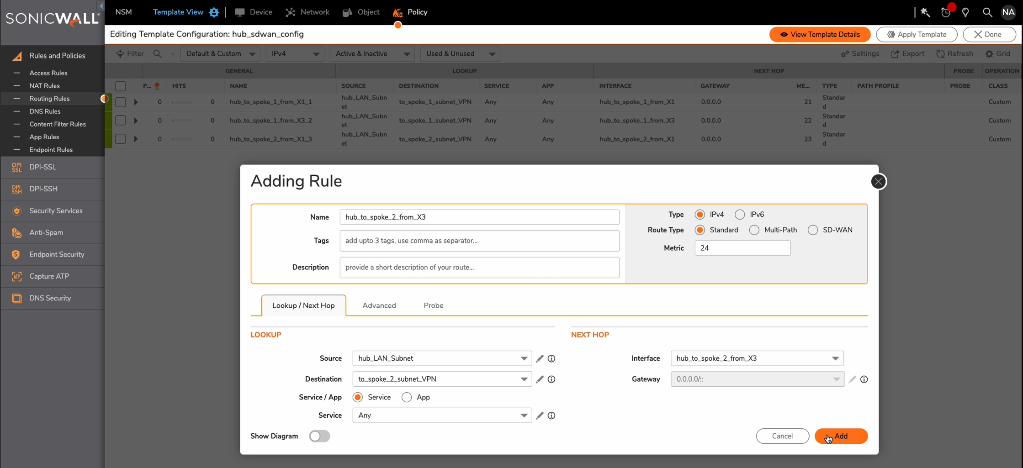This screenshot has width=1023, height=468.
Task: Open the Grid options
Action: point(998,54)
